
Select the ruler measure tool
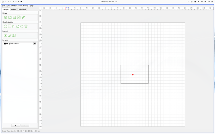pos(23,17)
